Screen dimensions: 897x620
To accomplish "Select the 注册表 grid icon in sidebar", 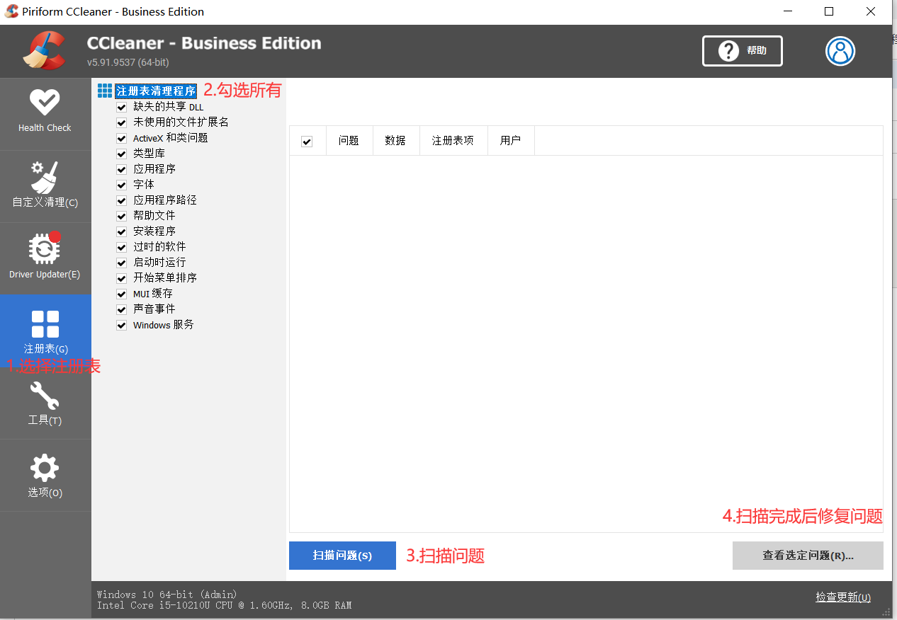I will (x=45, y=324).
